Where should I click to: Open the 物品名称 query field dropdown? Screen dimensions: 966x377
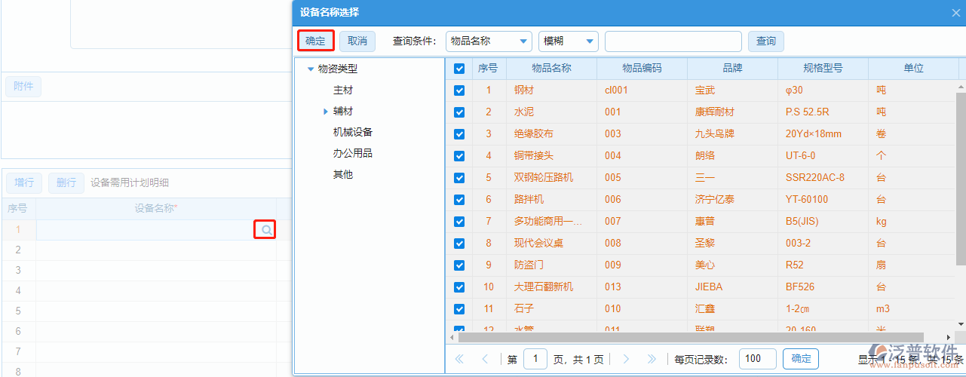pyautogui.click(x=489, y=41)
